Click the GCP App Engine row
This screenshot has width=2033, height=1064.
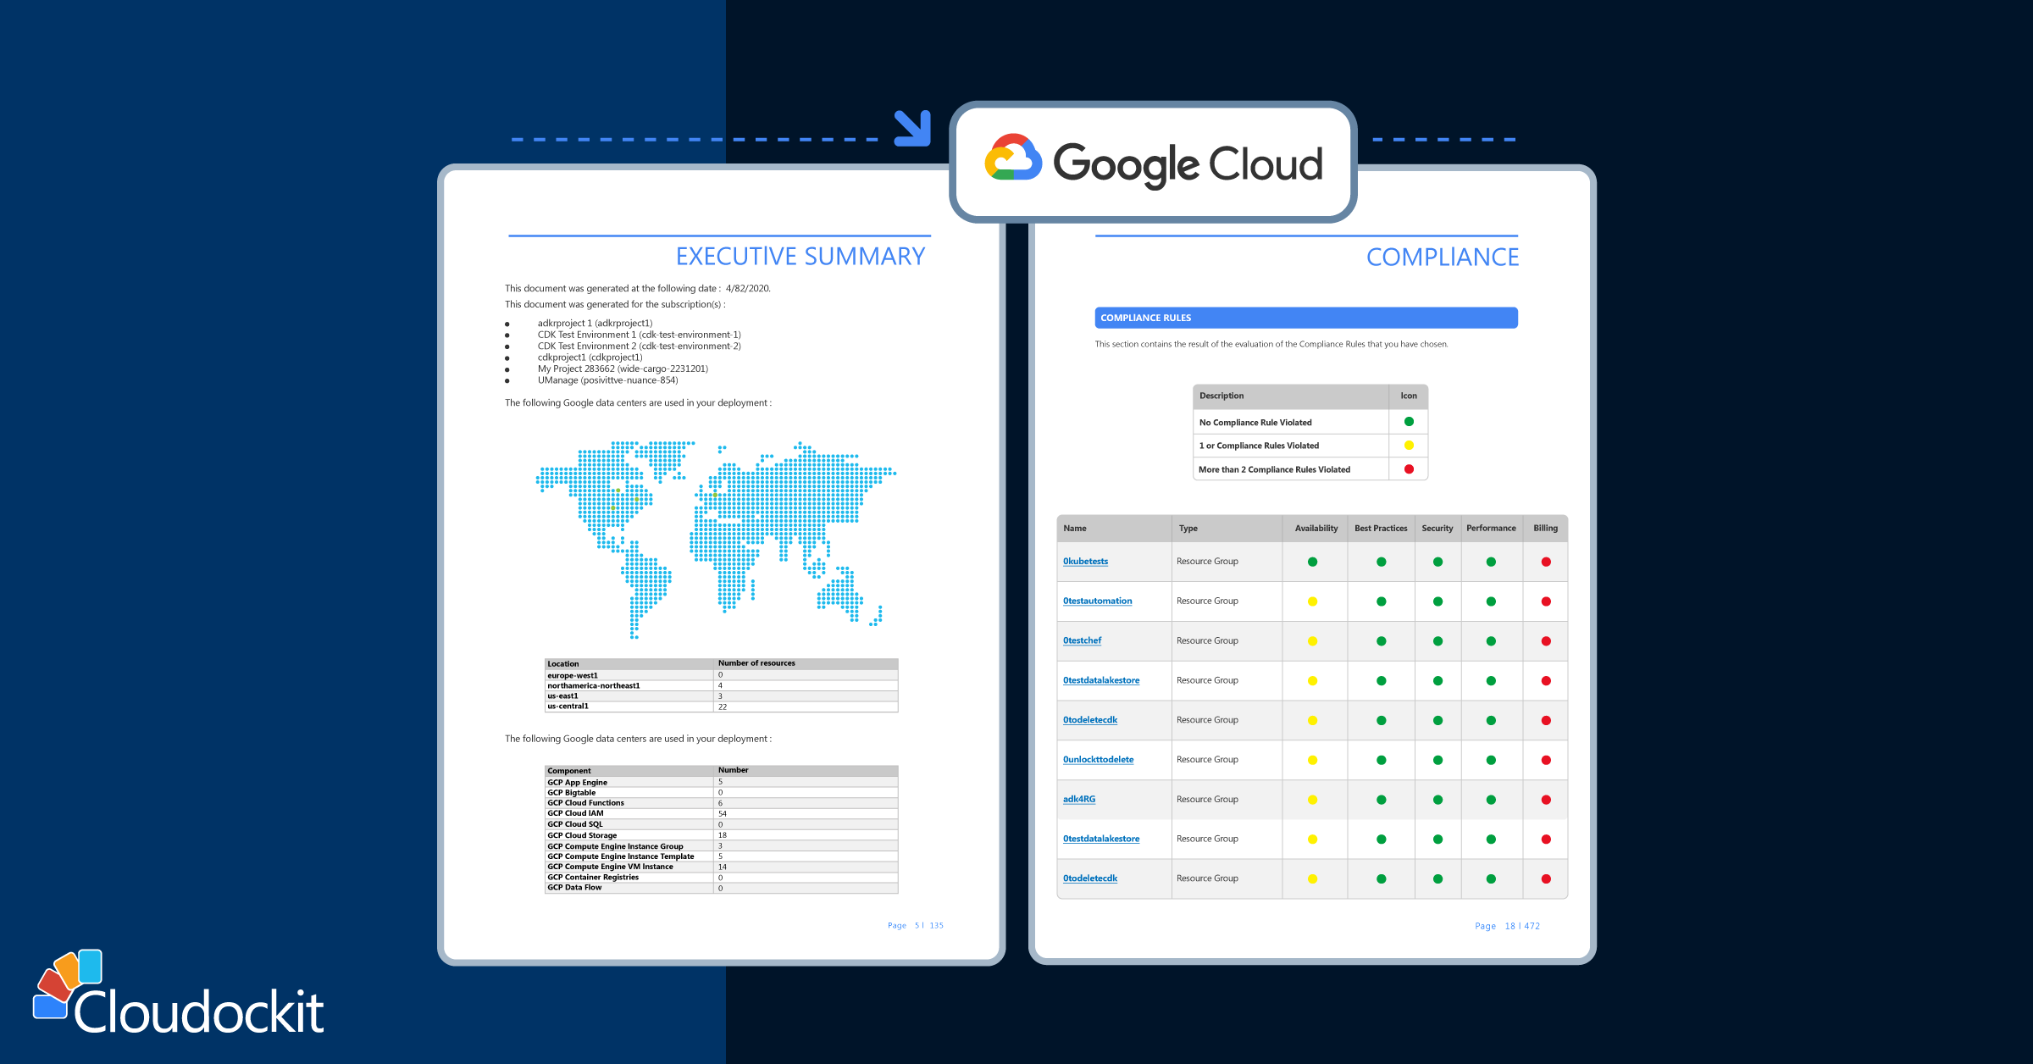tap(721, 782)
